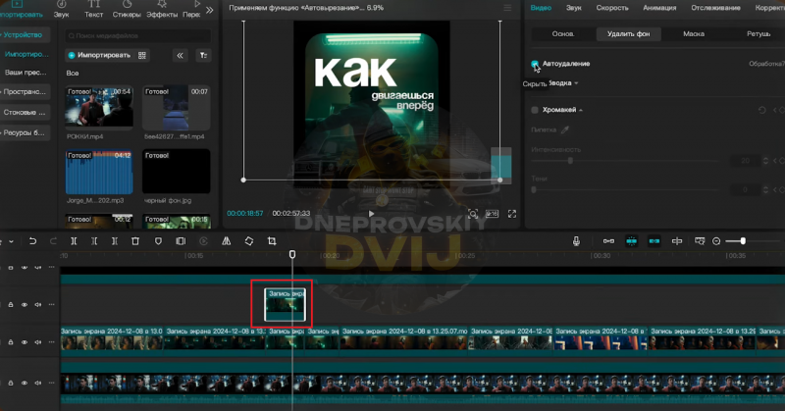Mirror the clip with flip icon
This screenshot has width=785, height=411.
227,241
